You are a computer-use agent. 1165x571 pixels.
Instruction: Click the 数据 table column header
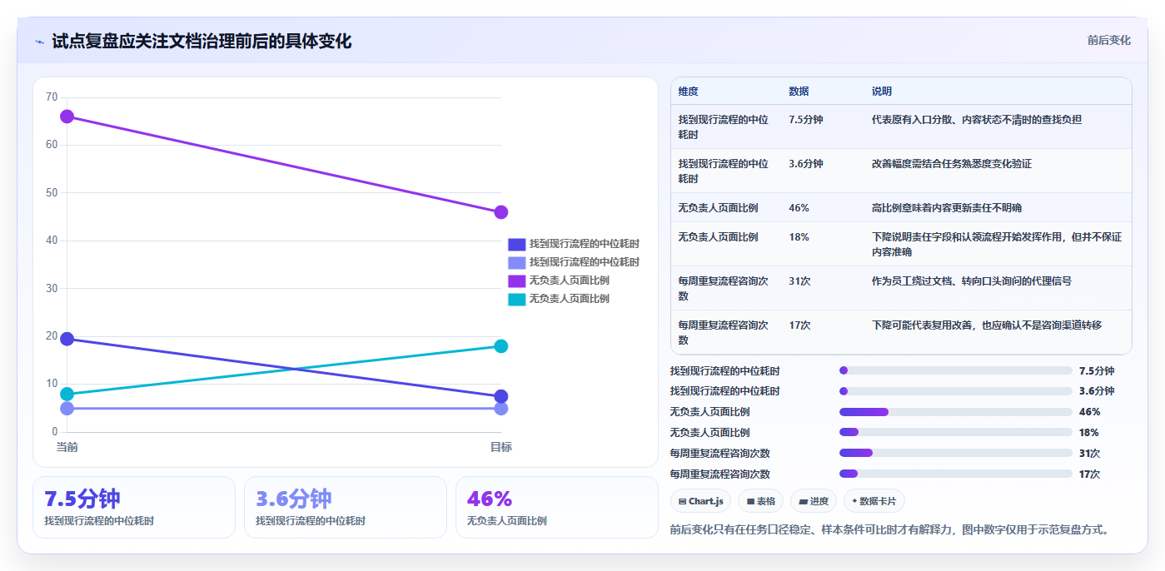[x=799, y=92]
